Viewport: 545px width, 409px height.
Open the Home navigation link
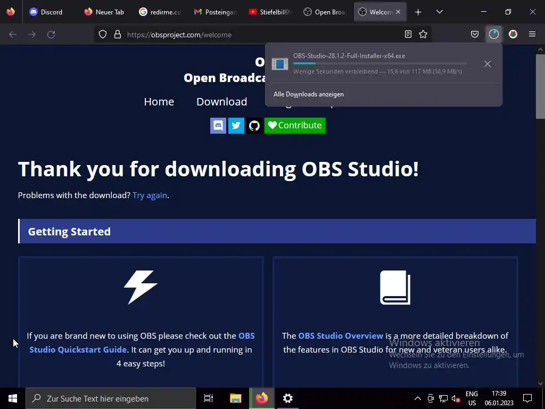[159, 102]
